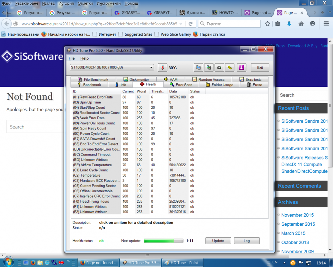Click the Action Center flag tray icon
This screenshot has height=267, width=333.
tap(301, 263)
